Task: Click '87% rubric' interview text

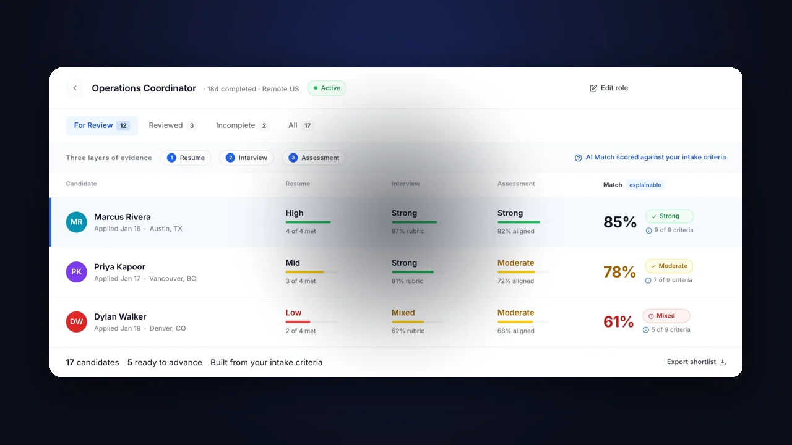Action: [408, 231]
